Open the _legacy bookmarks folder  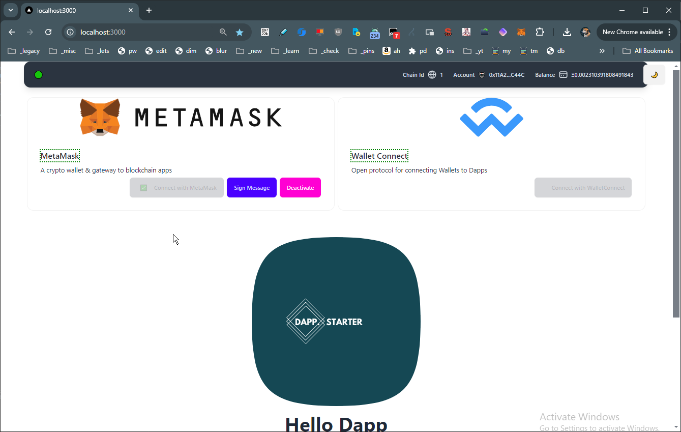click(24, 51)
